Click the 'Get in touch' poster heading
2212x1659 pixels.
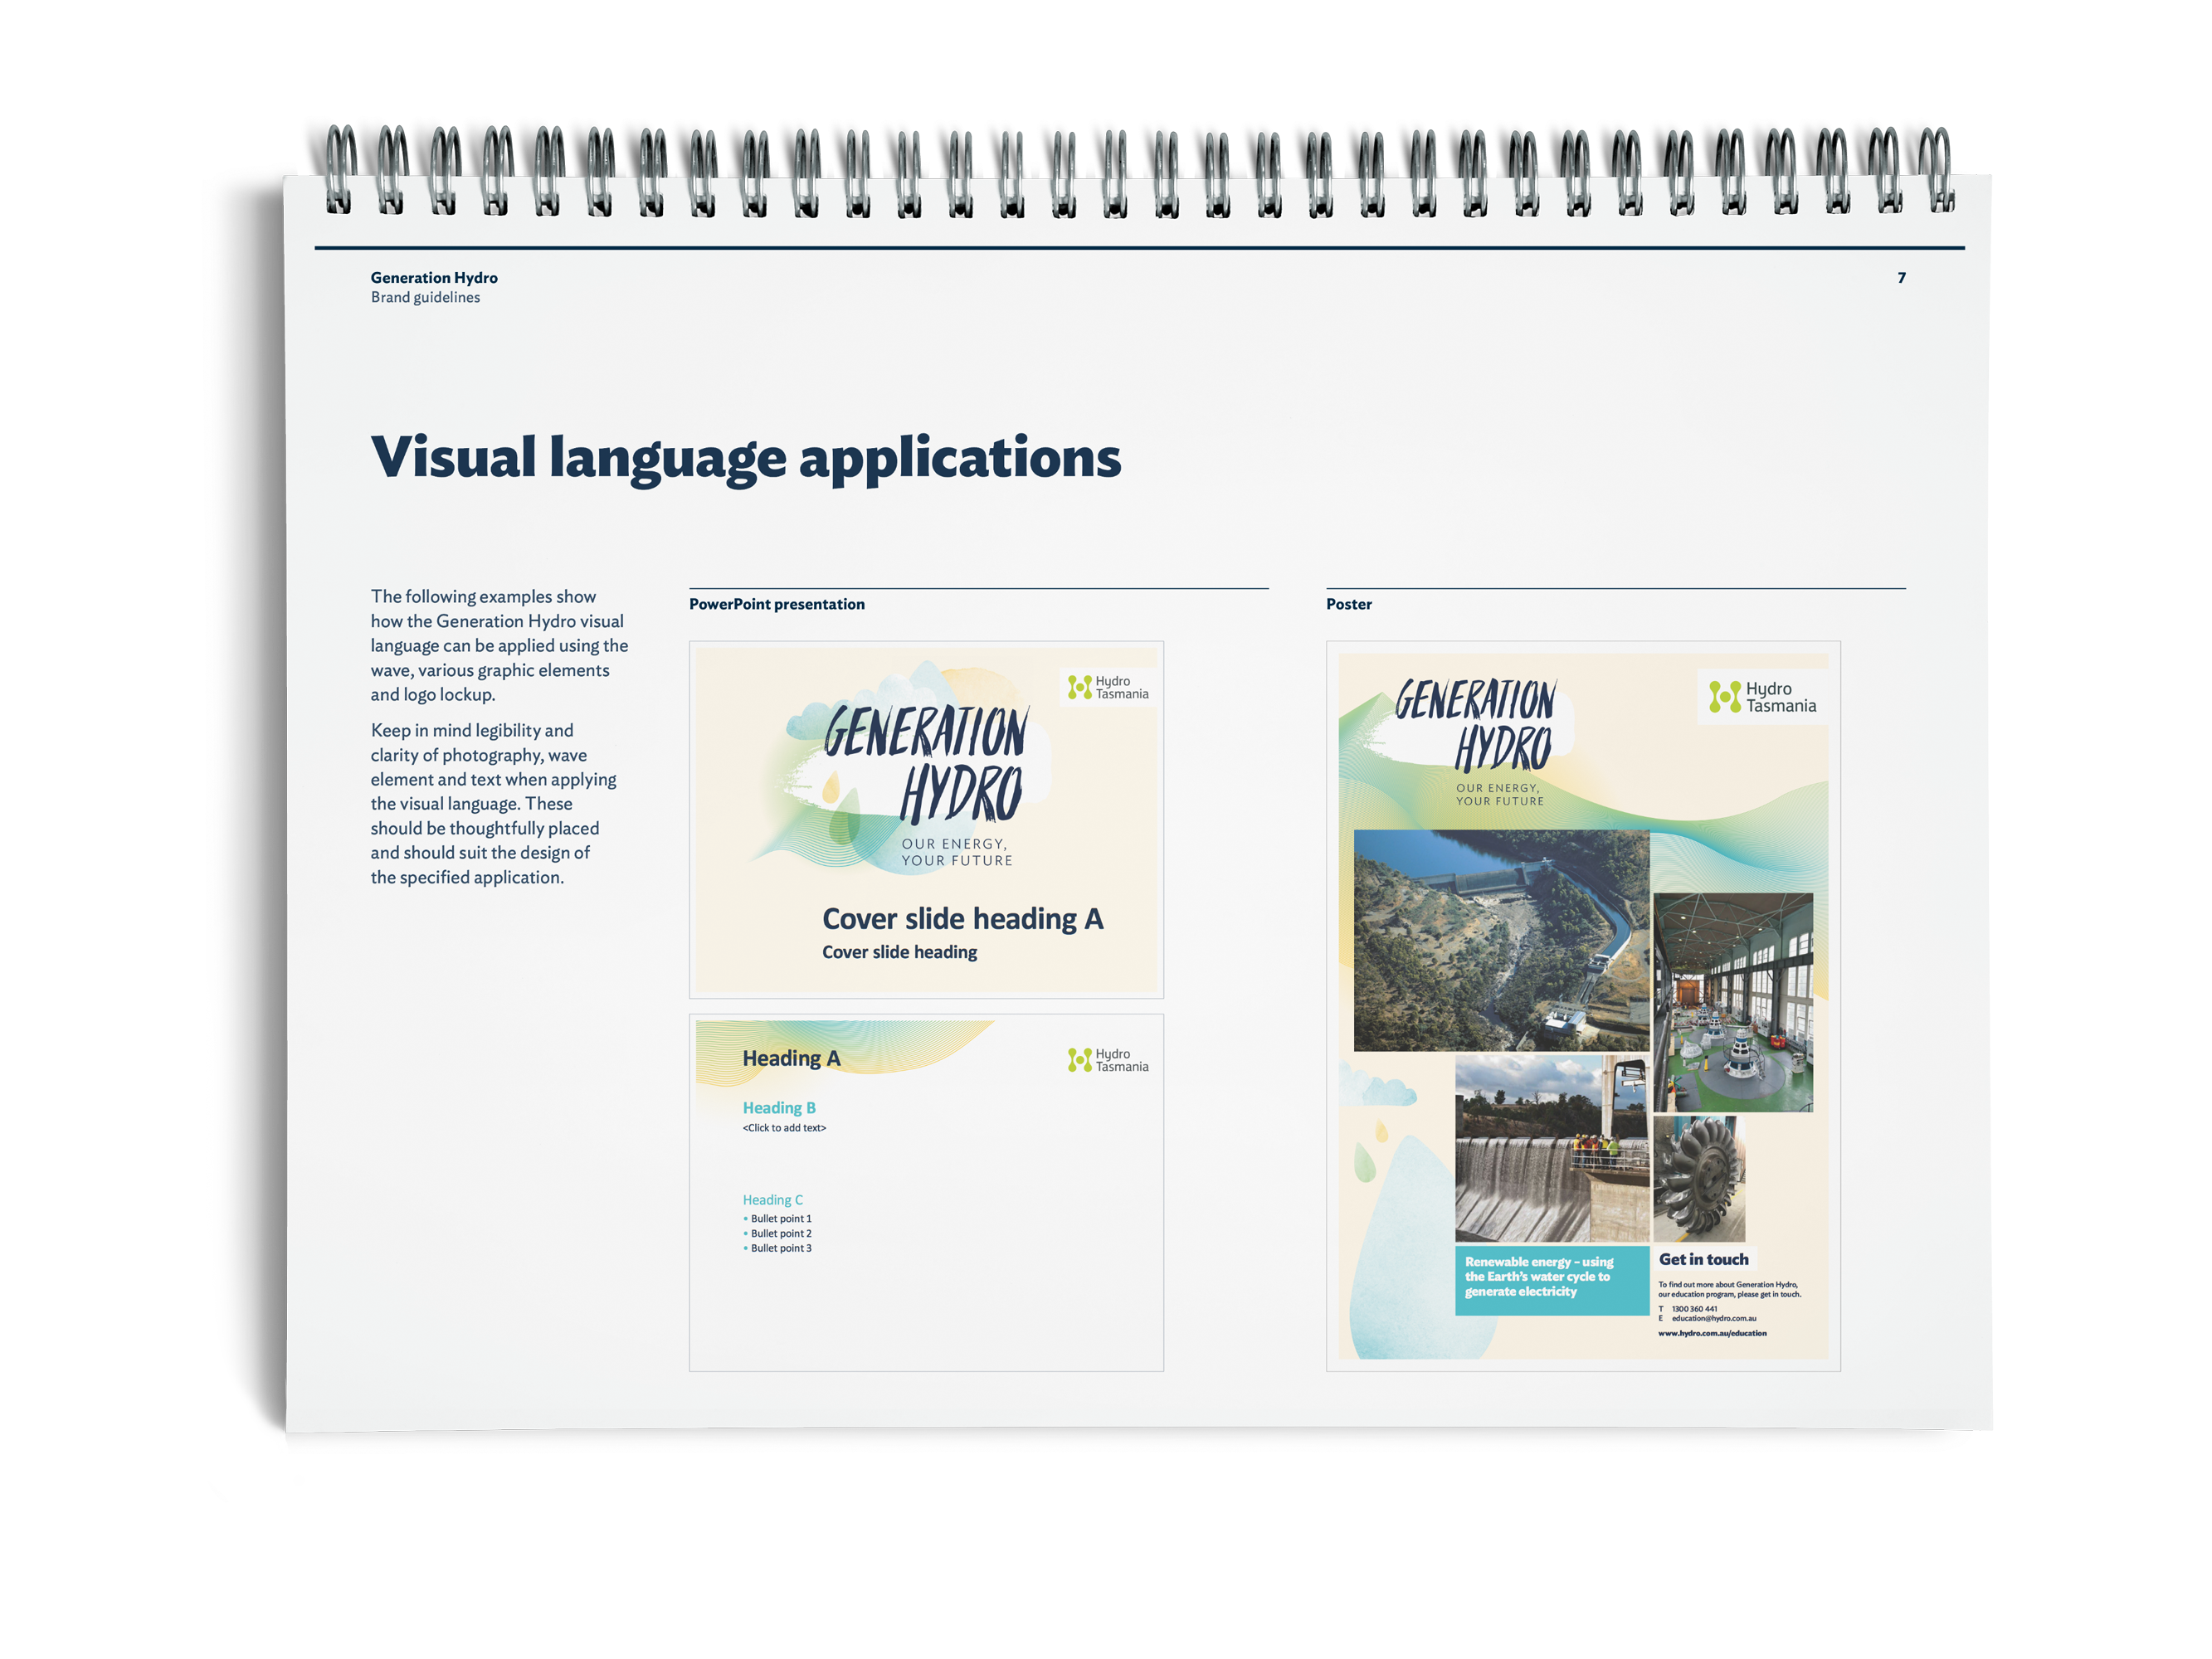click(x=1704, y=1260)
